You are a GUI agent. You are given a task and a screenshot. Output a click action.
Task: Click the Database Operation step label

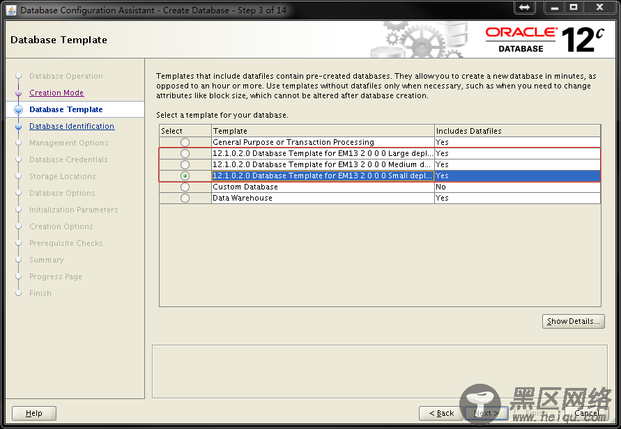point(66,76)
